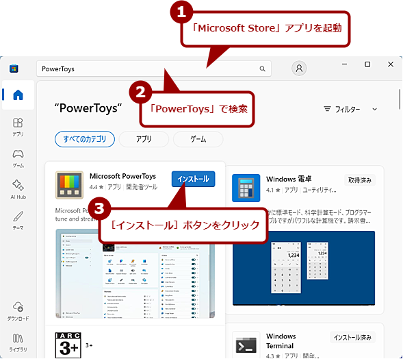Click the 4.1 star rating of Windows 電卓
This screenshot has height=359, width=403.
tap(273, 190)
